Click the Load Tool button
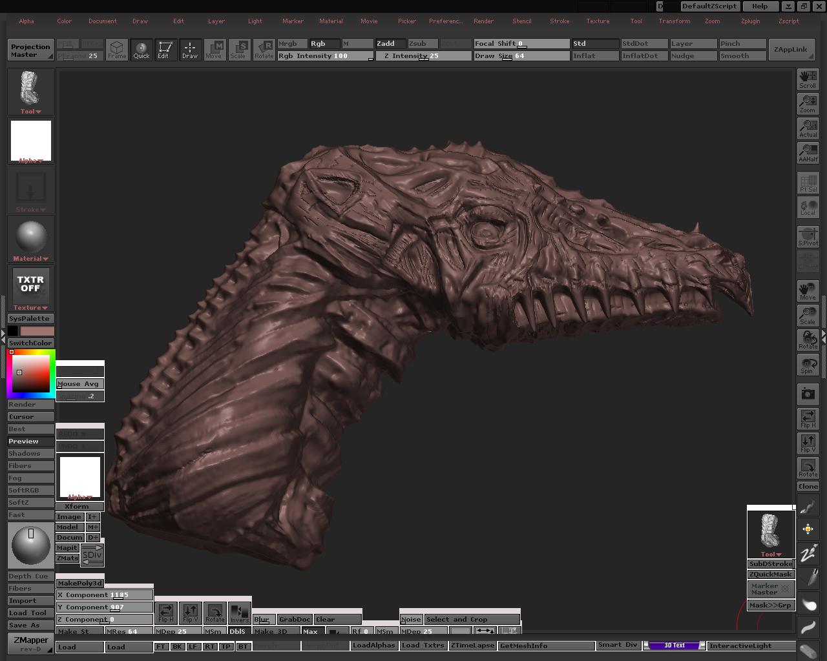Image resolution: width=827 pixels, height=661 pixels. point(30,613)
